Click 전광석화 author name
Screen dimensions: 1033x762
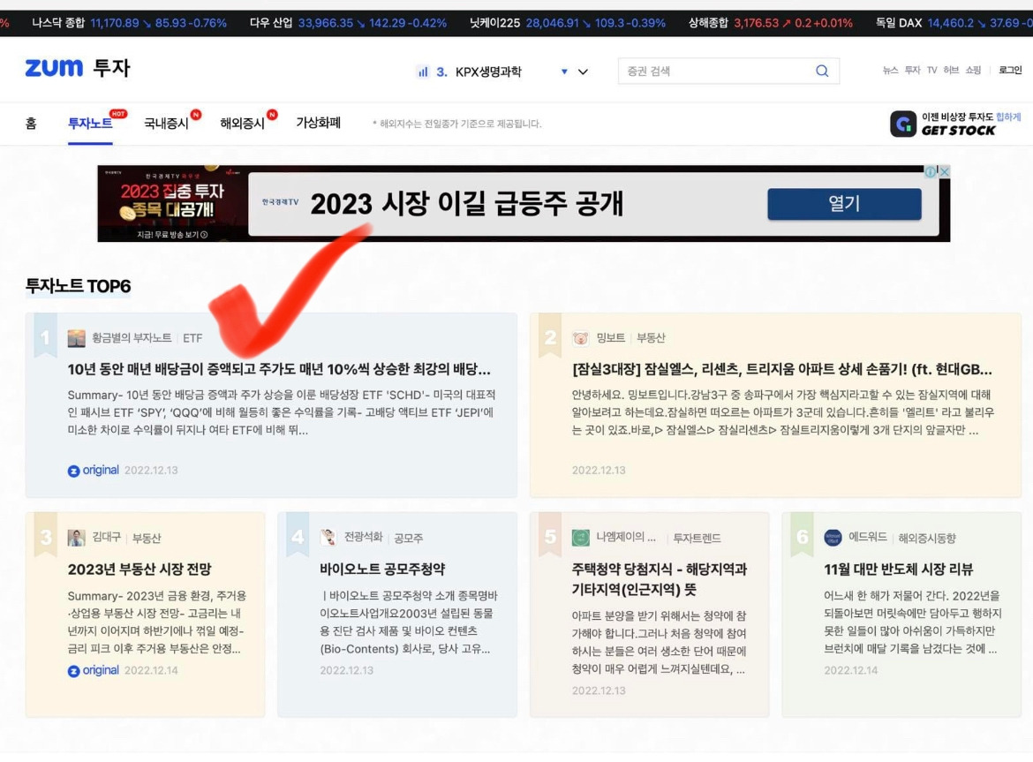coord(364,537)
